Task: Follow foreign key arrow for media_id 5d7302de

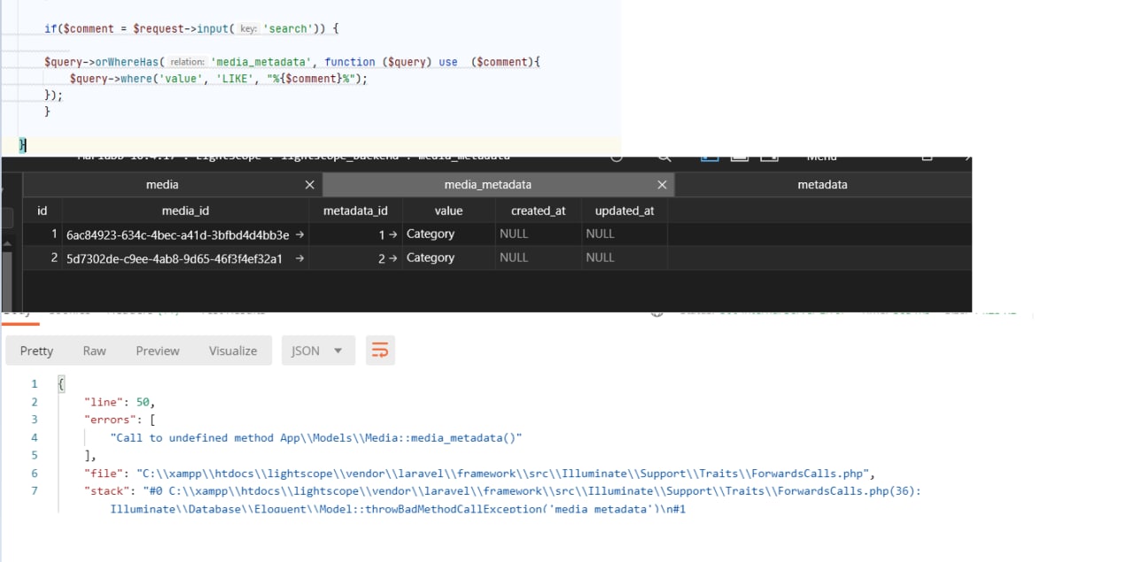Action: point(299,258)
